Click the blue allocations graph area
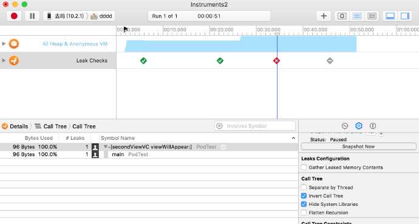This screenshot has width=419, height=224. [x=240, y=44]
